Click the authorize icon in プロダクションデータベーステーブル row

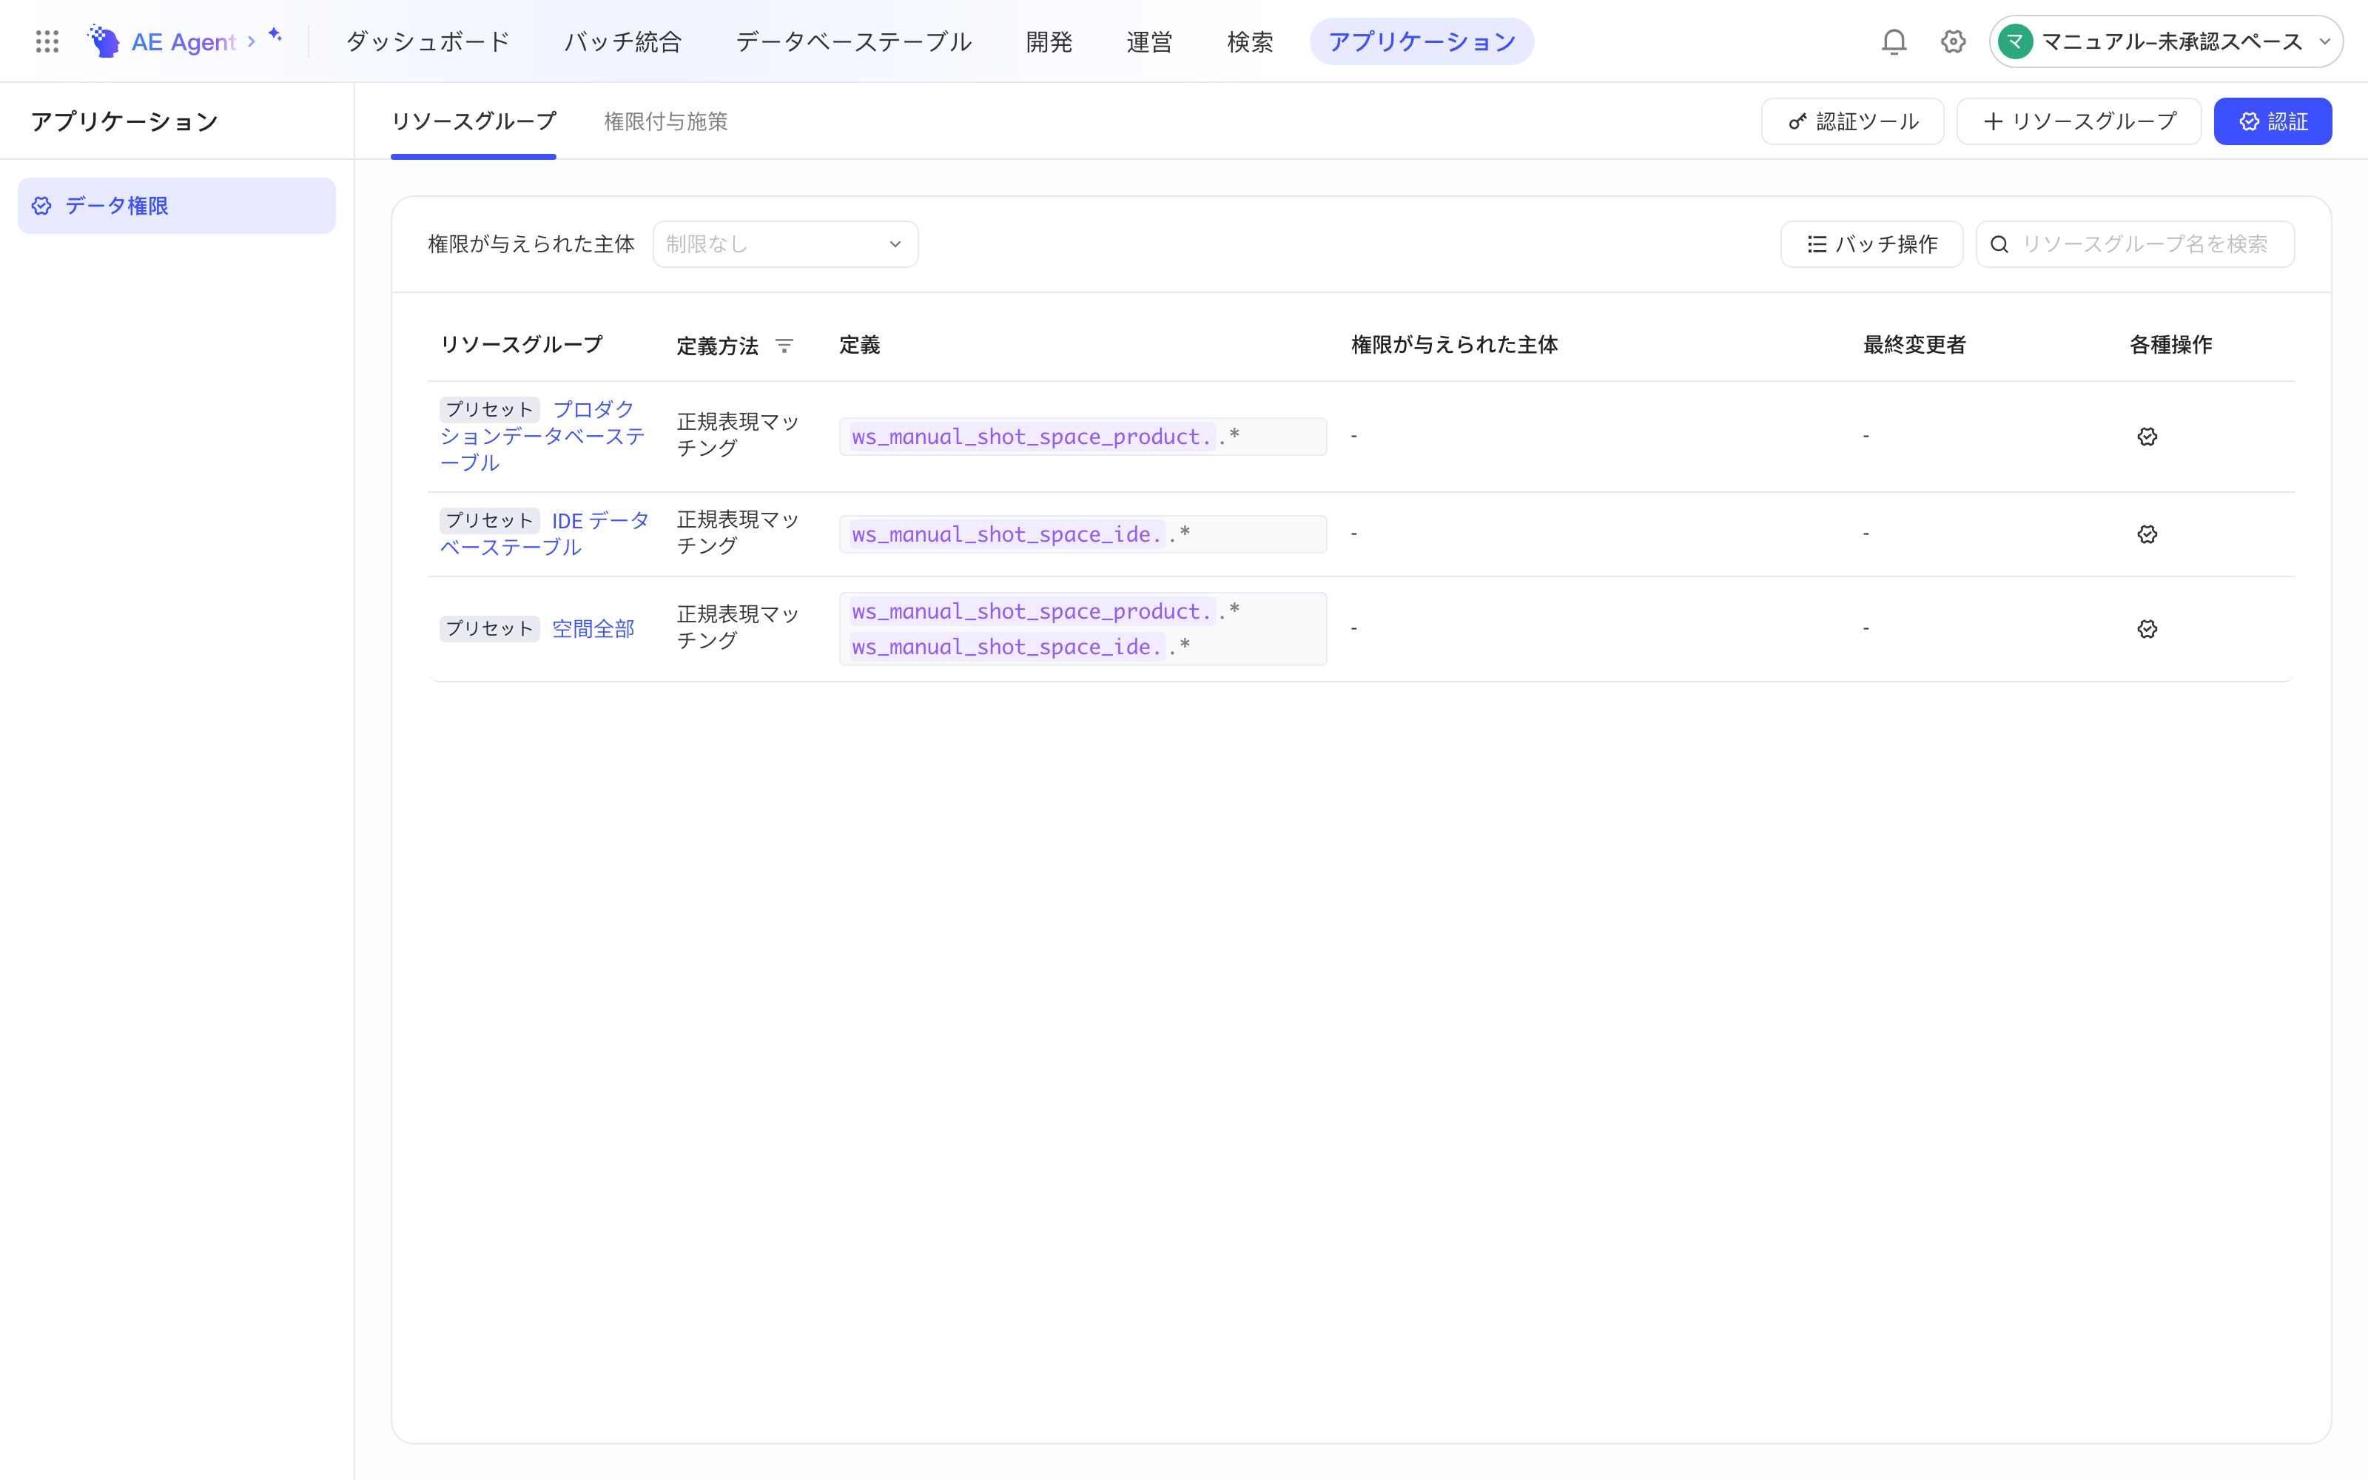pos(2147,437)
